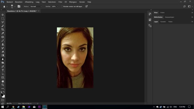The width and height of the screenshot is (194, 109).
Task: Open the brush preset picker arrow
Action: tap(15, 6)
